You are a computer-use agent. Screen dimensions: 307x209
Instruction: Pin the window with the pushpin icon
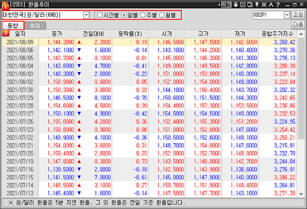pyautogui.click(x=257, y=5)
